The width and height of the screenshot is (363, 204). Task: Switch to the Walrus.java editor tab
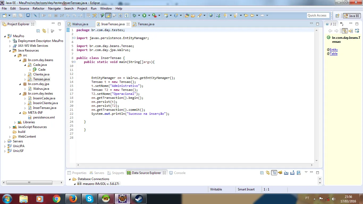[80, 24]
